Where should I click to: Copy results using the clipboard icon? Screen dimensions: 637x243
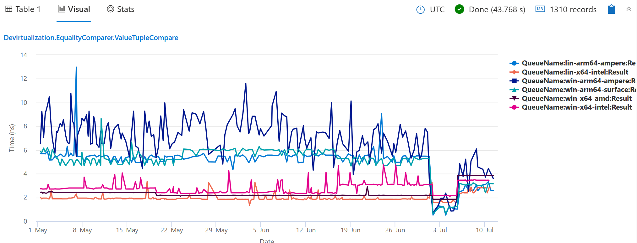point(611,9)
